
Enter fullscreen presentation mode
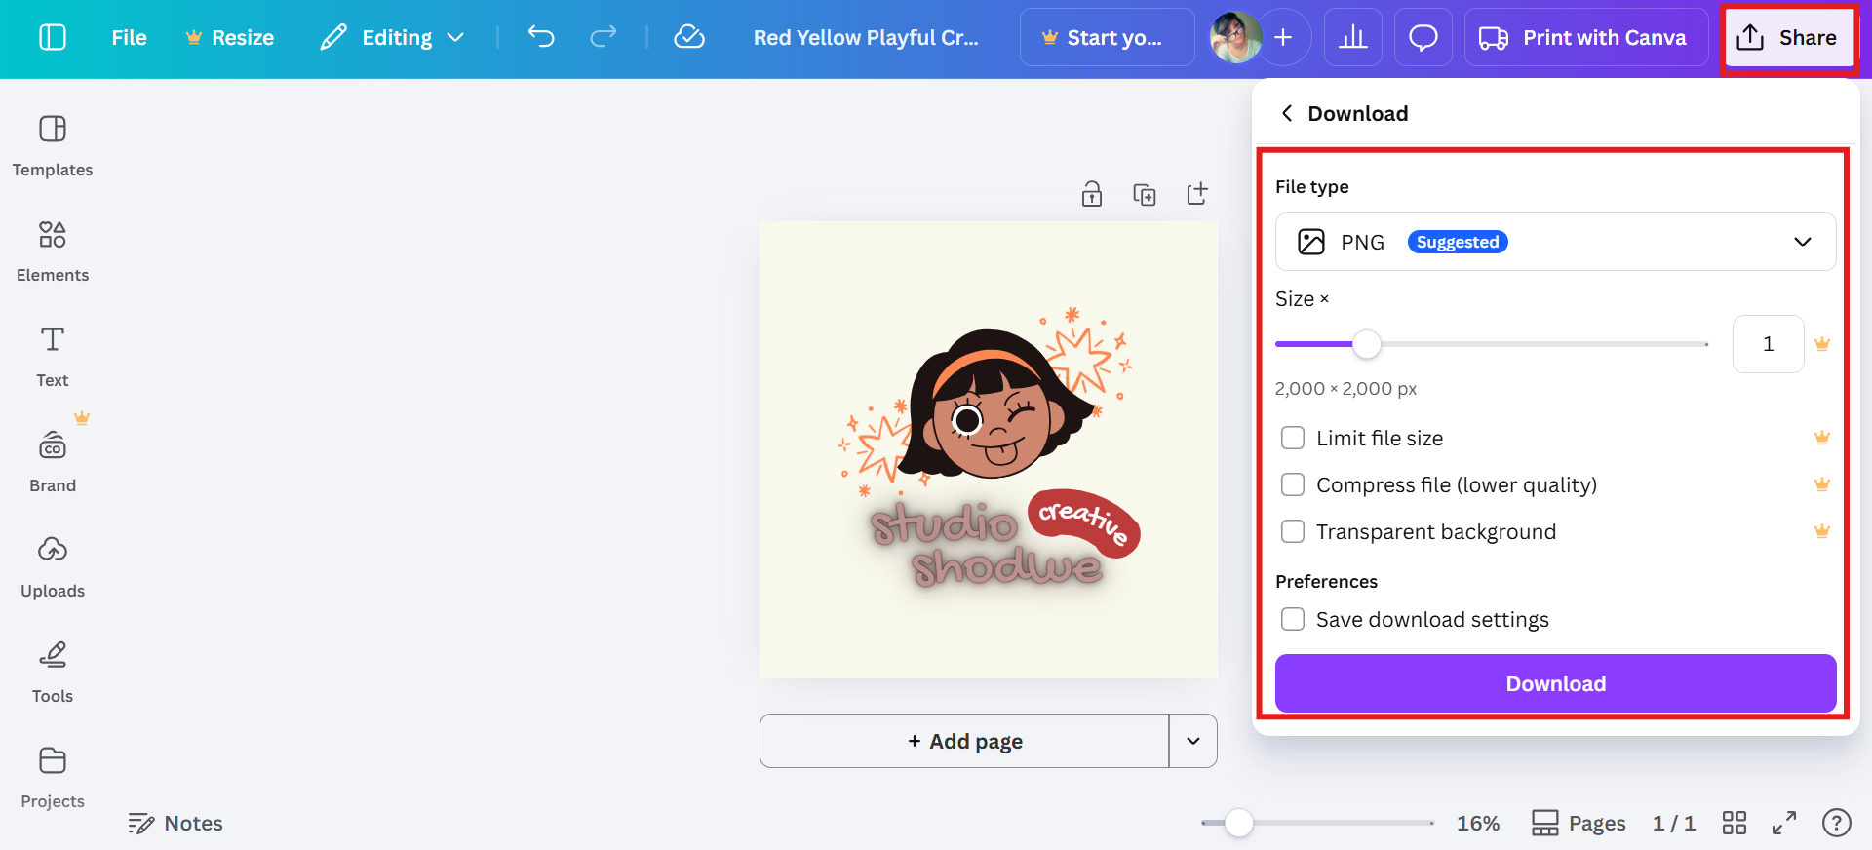[1784, 823]
